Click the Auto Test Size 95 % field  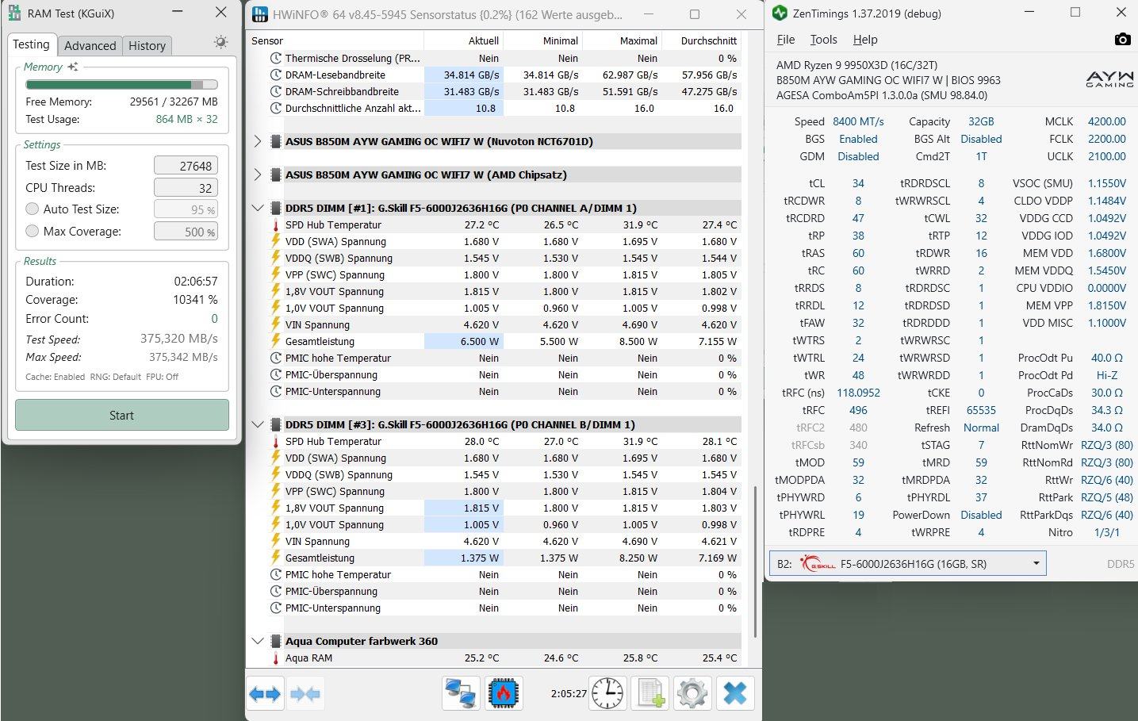186,209
